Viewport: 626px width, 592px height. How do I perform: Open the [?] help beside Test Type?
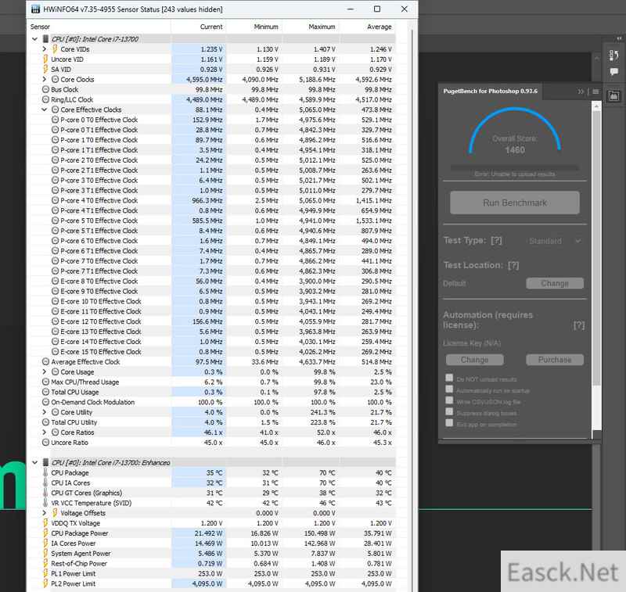coord(496,241)
